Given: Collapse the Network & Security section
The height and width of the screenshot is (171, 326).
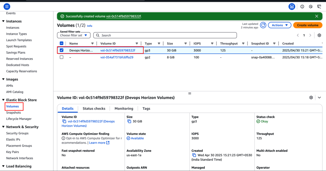Looking at the screenshot, I should click(x=3, y=127).
